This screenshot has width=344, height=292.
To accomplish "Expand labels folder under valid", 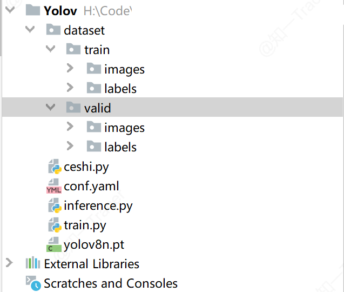I will point(70,146).
